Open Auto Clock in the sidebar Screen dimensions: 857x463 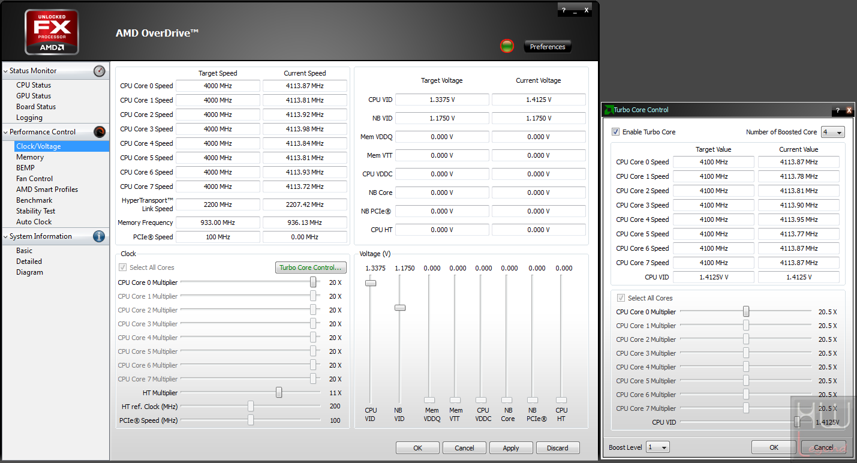(34, 222)
